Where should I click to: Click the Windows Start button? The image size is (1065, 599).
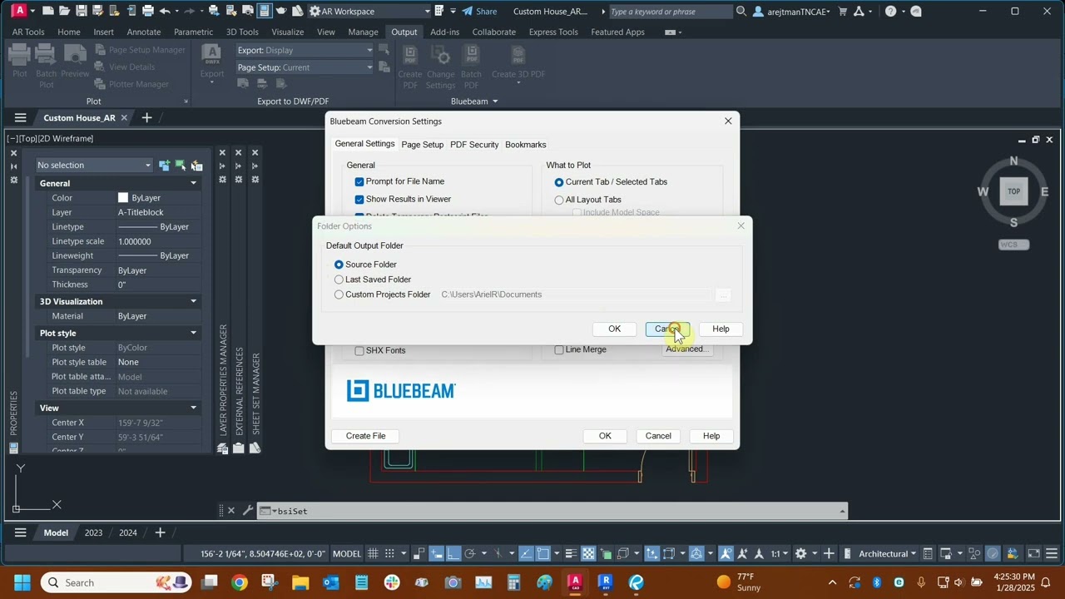tap(22, 582)
